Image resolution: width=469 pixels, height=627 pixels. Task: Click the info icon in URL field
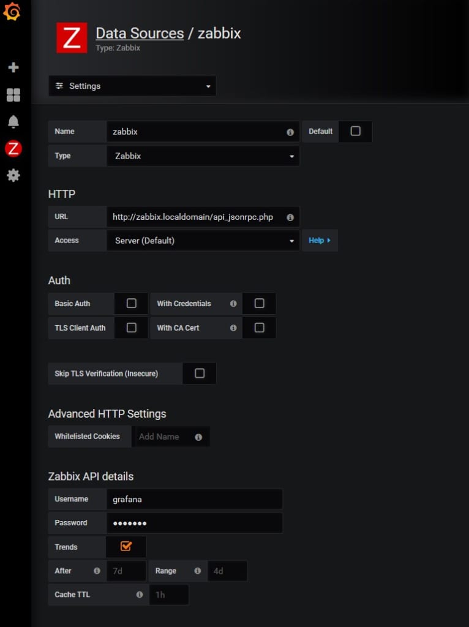pyautogui.click(x=290, y=217)
